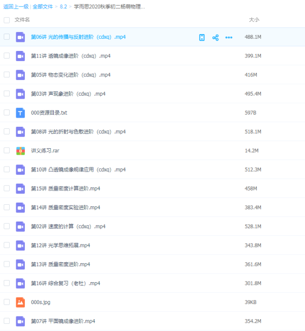Go to 全部文件 in the breadcrumb
Image resolution: width=305 pixels, height=331 pixels.
point(43,7)
